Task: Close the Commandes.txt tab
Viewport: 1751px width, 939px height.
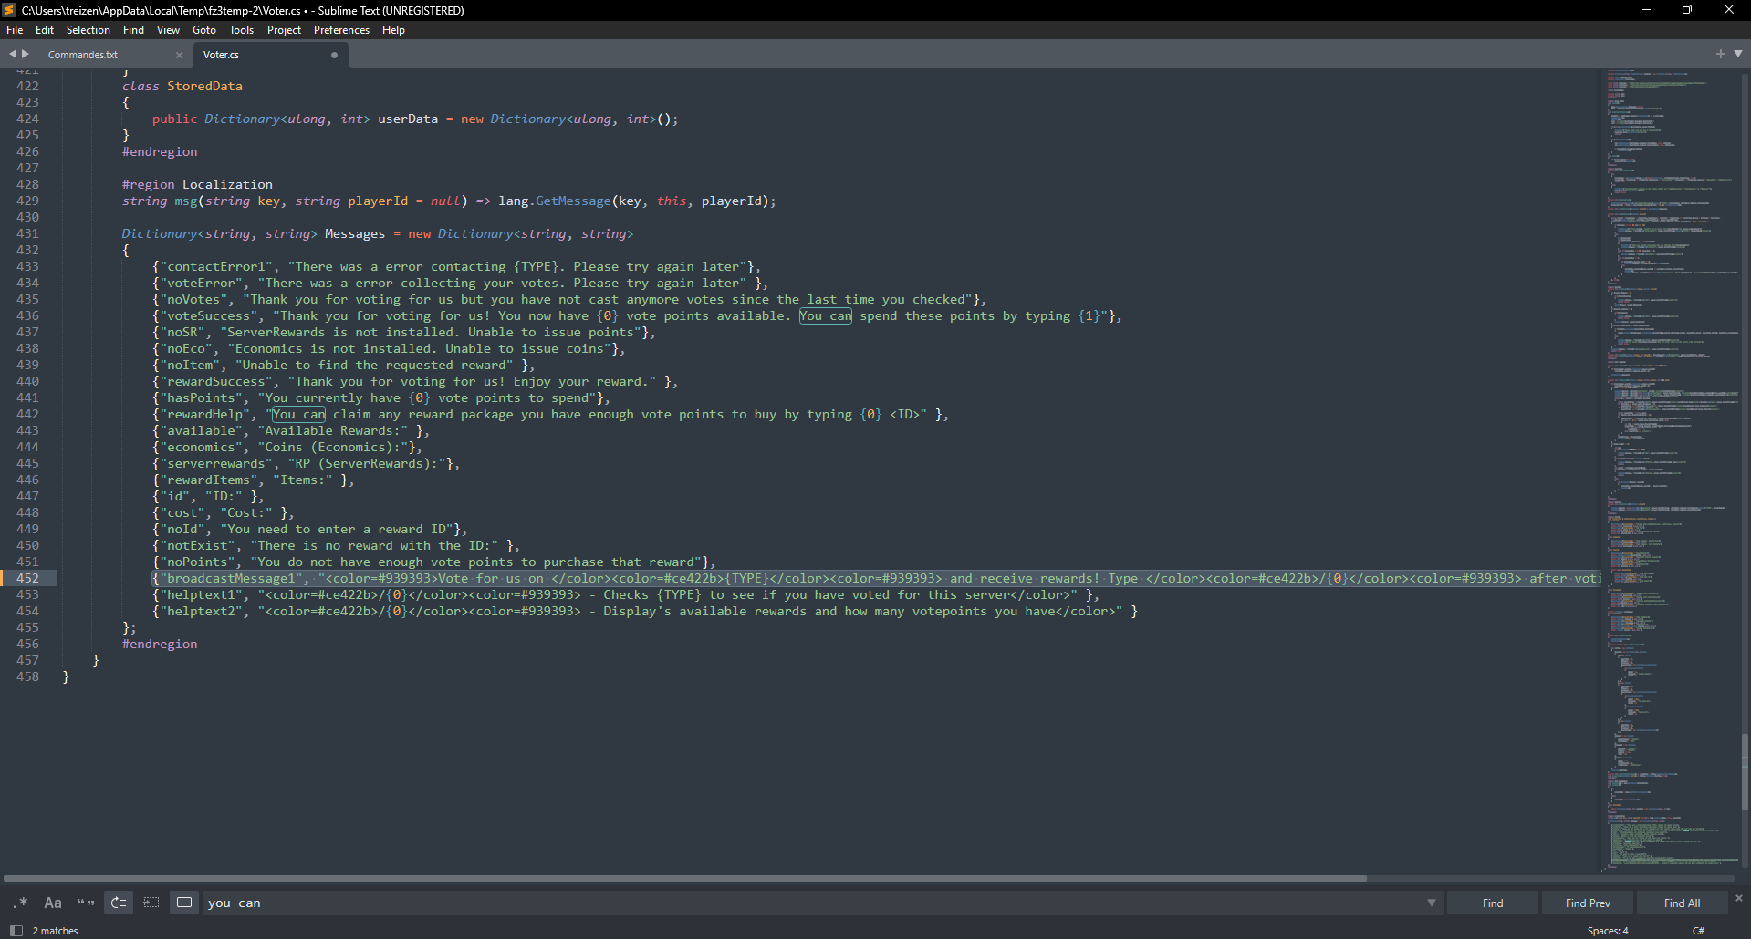Action: (x=179, y=55)
